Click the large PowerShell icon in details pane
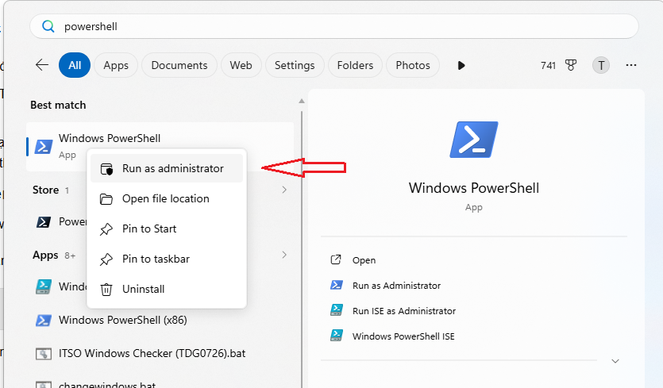 [474, 140]
